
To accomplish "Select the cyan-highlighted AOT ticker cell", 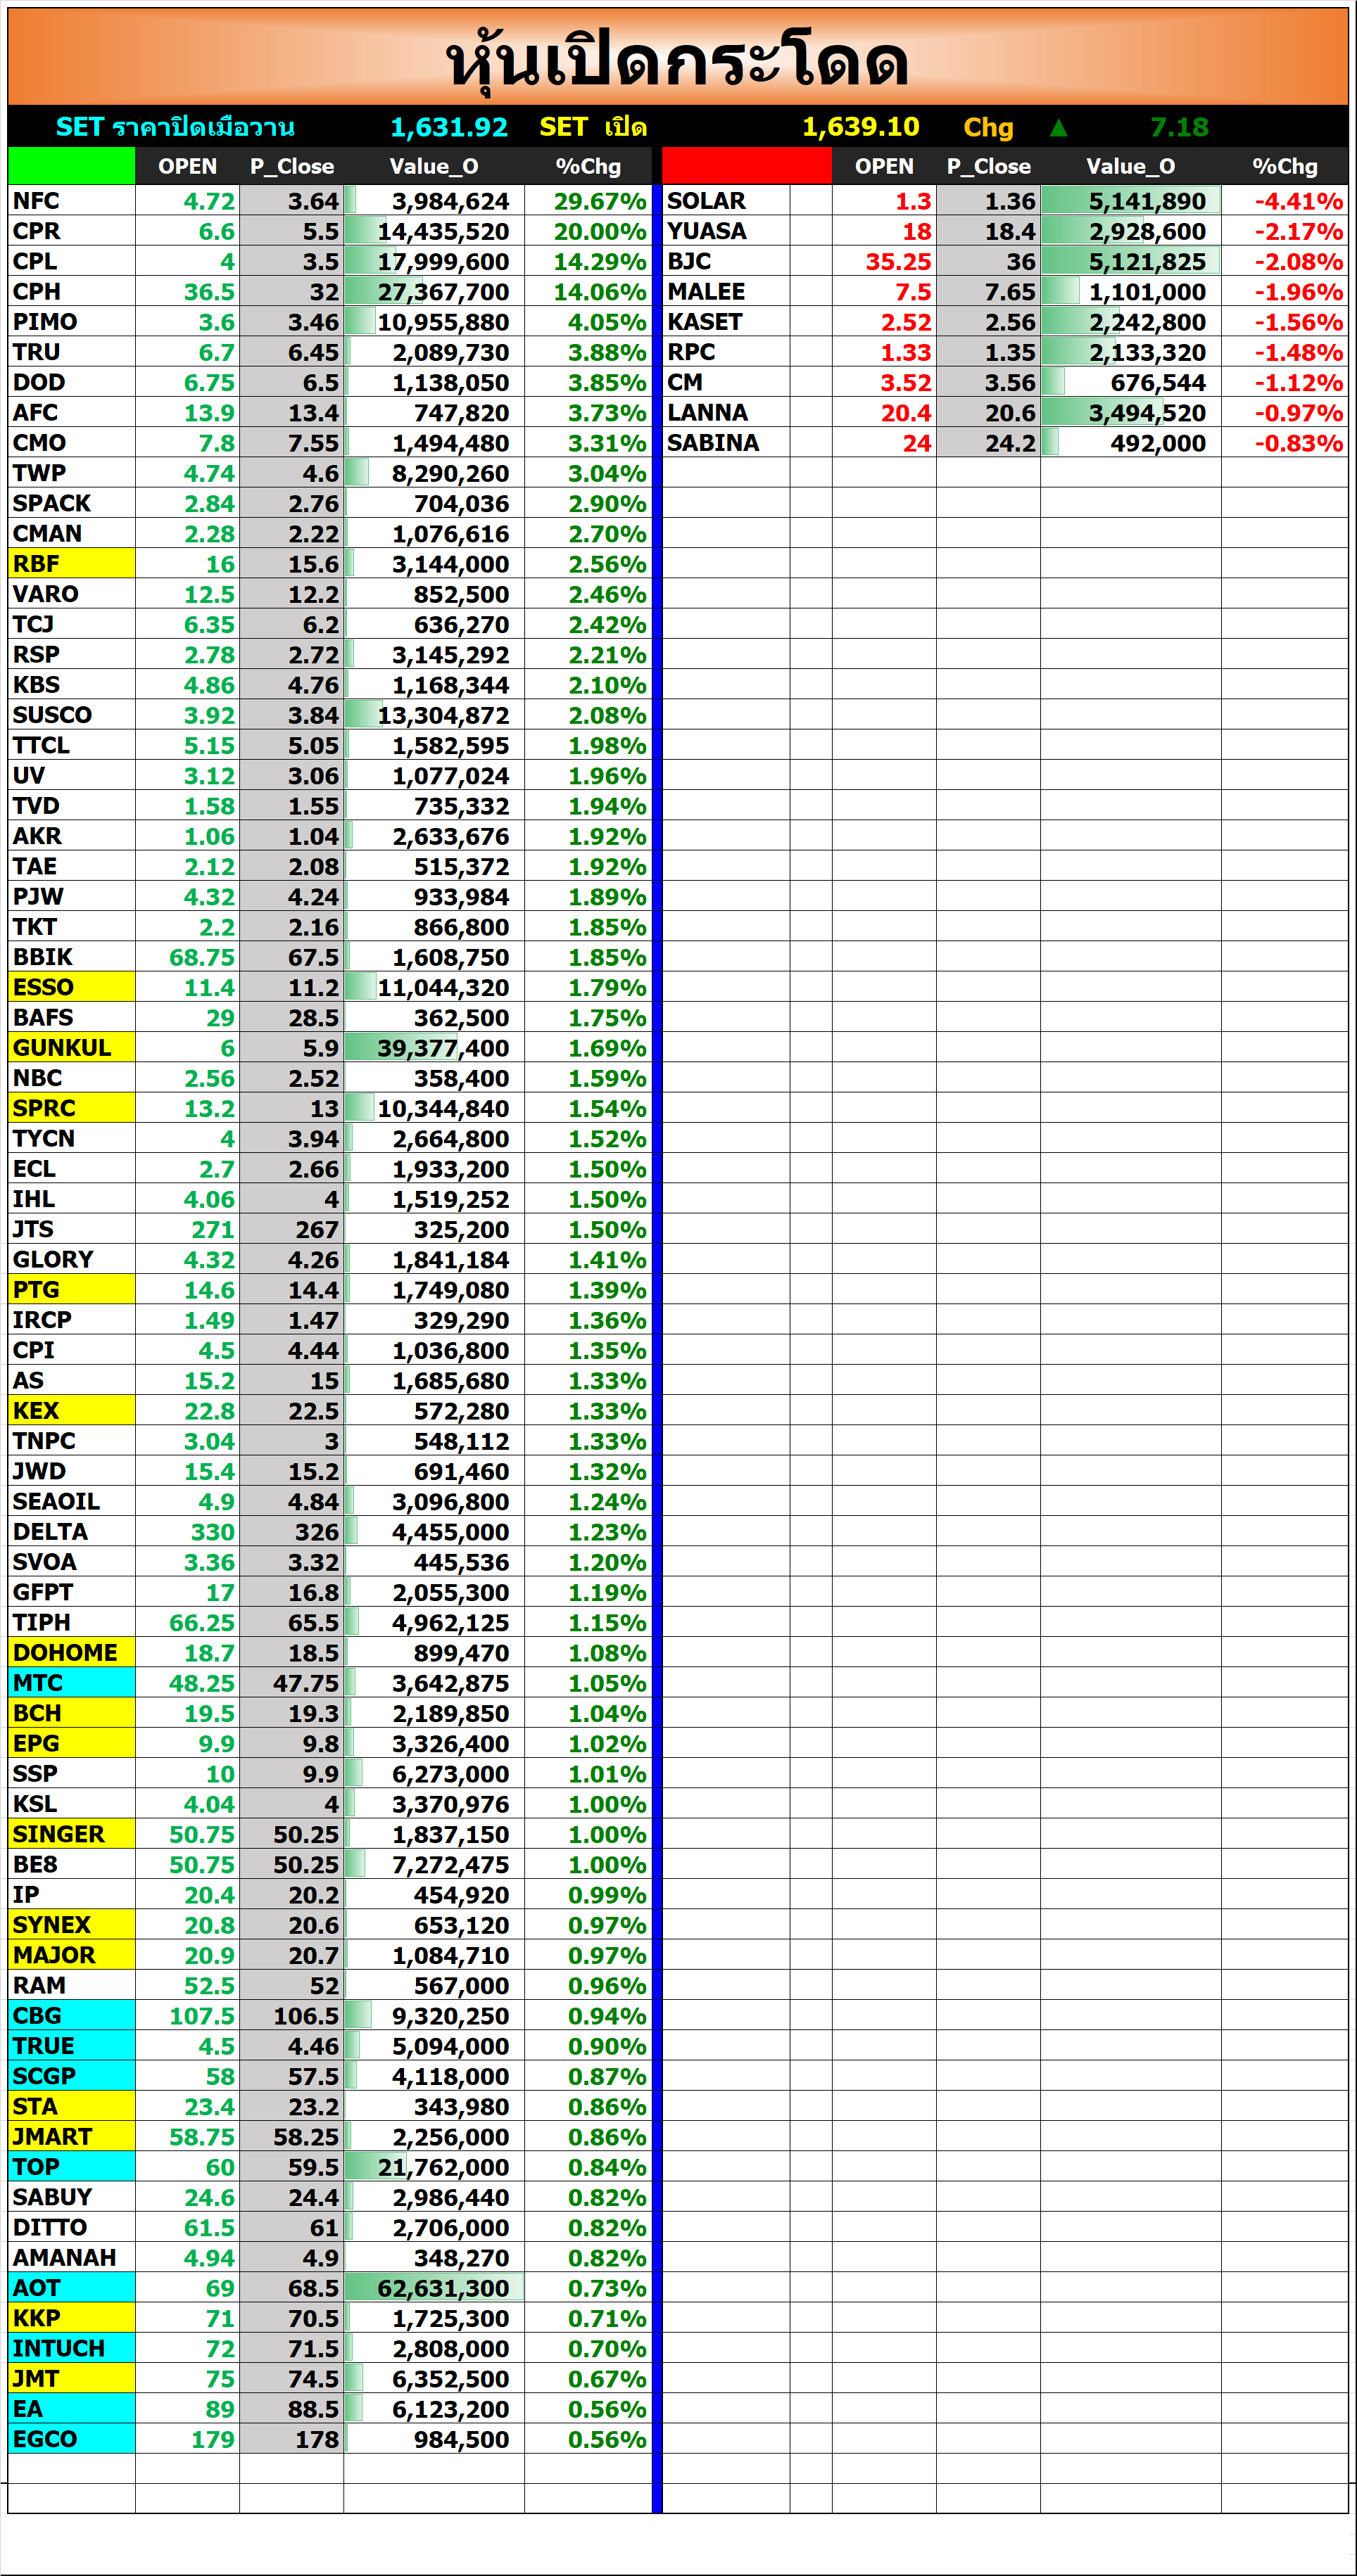I will pyautogui.click(x=71, y=2287).
